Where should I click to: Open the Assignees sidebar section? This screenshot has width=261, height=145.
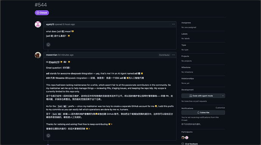click(x=186, y=23)
